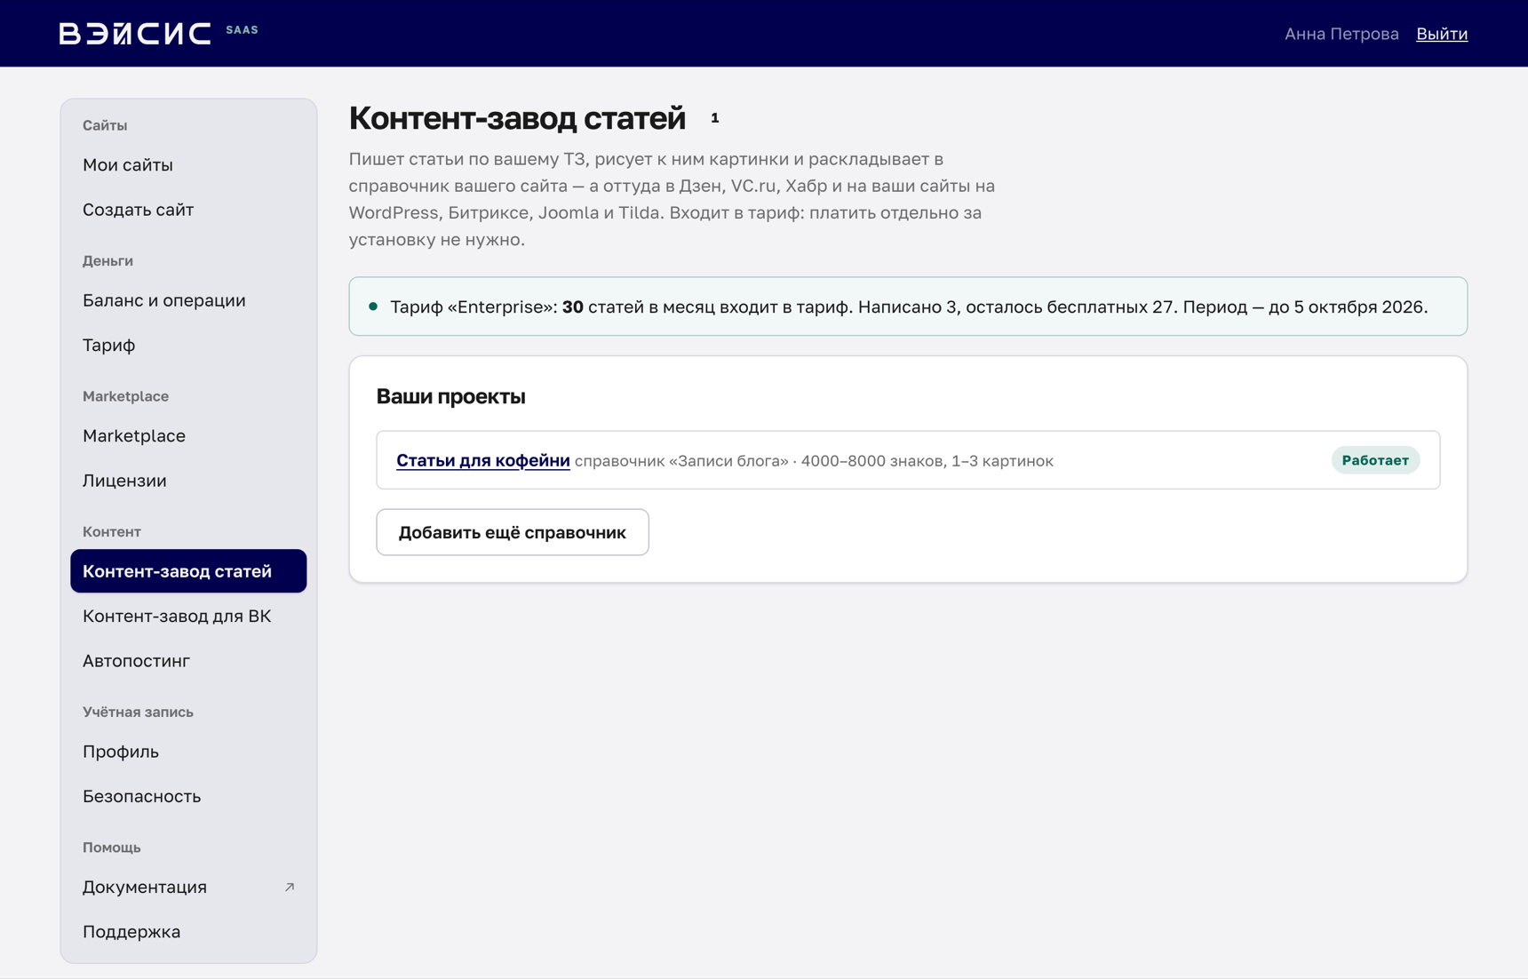
Task: Open the Тариф section
Action: [188, 345]
